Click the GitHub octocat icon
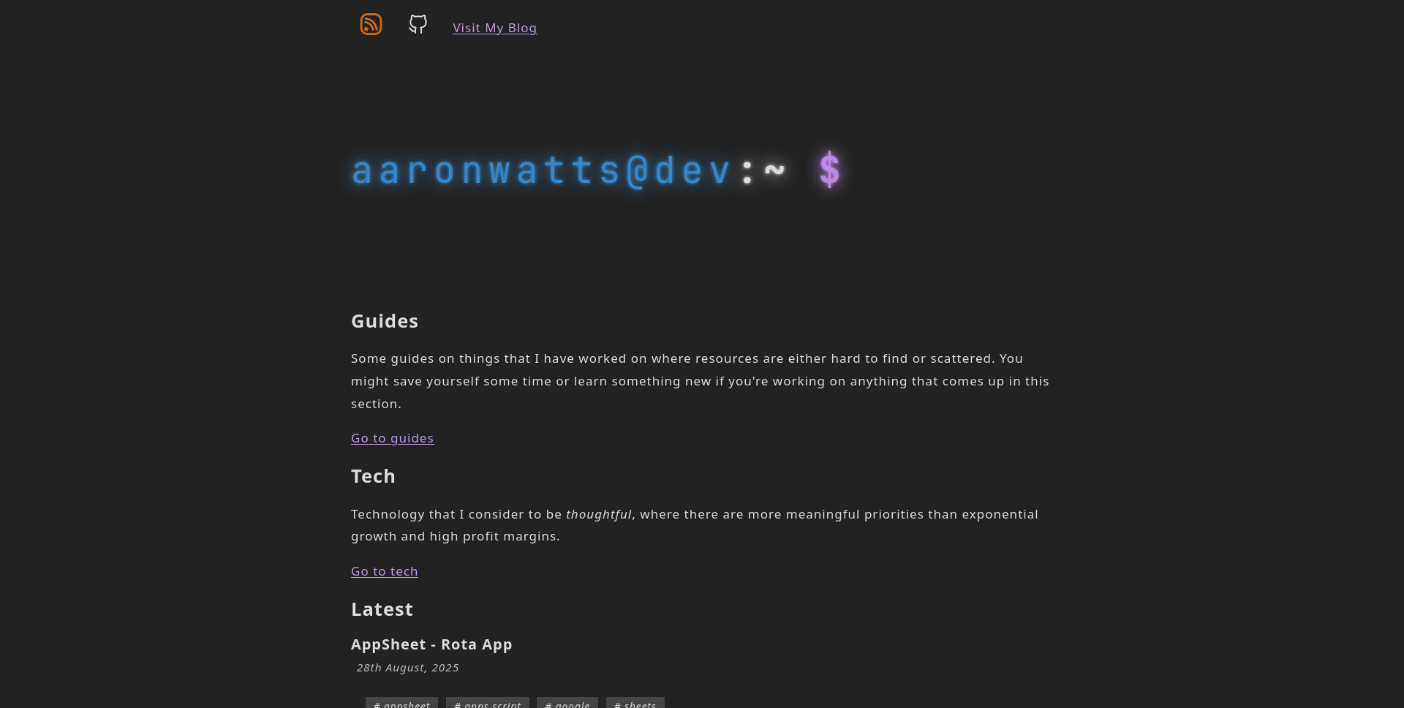 418,25
